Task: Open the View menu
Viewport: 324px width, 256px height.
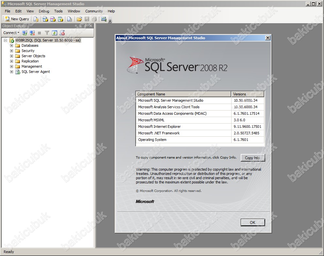Action: pyautogui.click(x=30, y=11)
